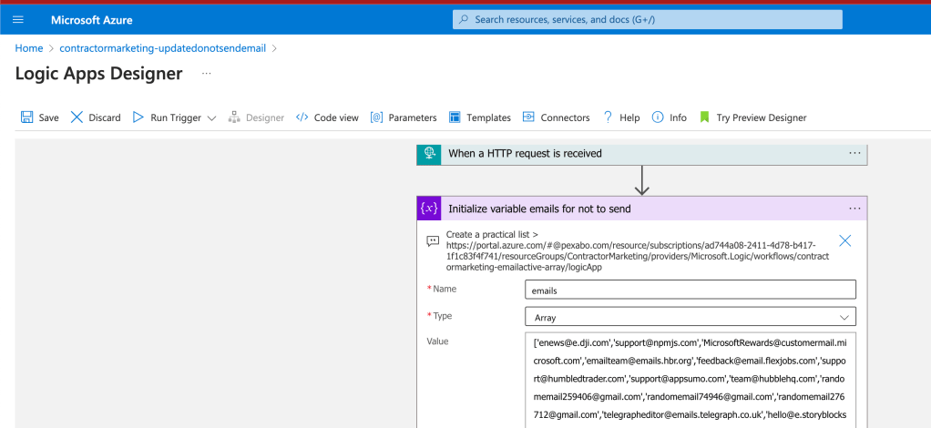Click the Parameters [@] icon
Image resolution: width=931 pixels, height=428 pixels.
[x=376, y=117]
